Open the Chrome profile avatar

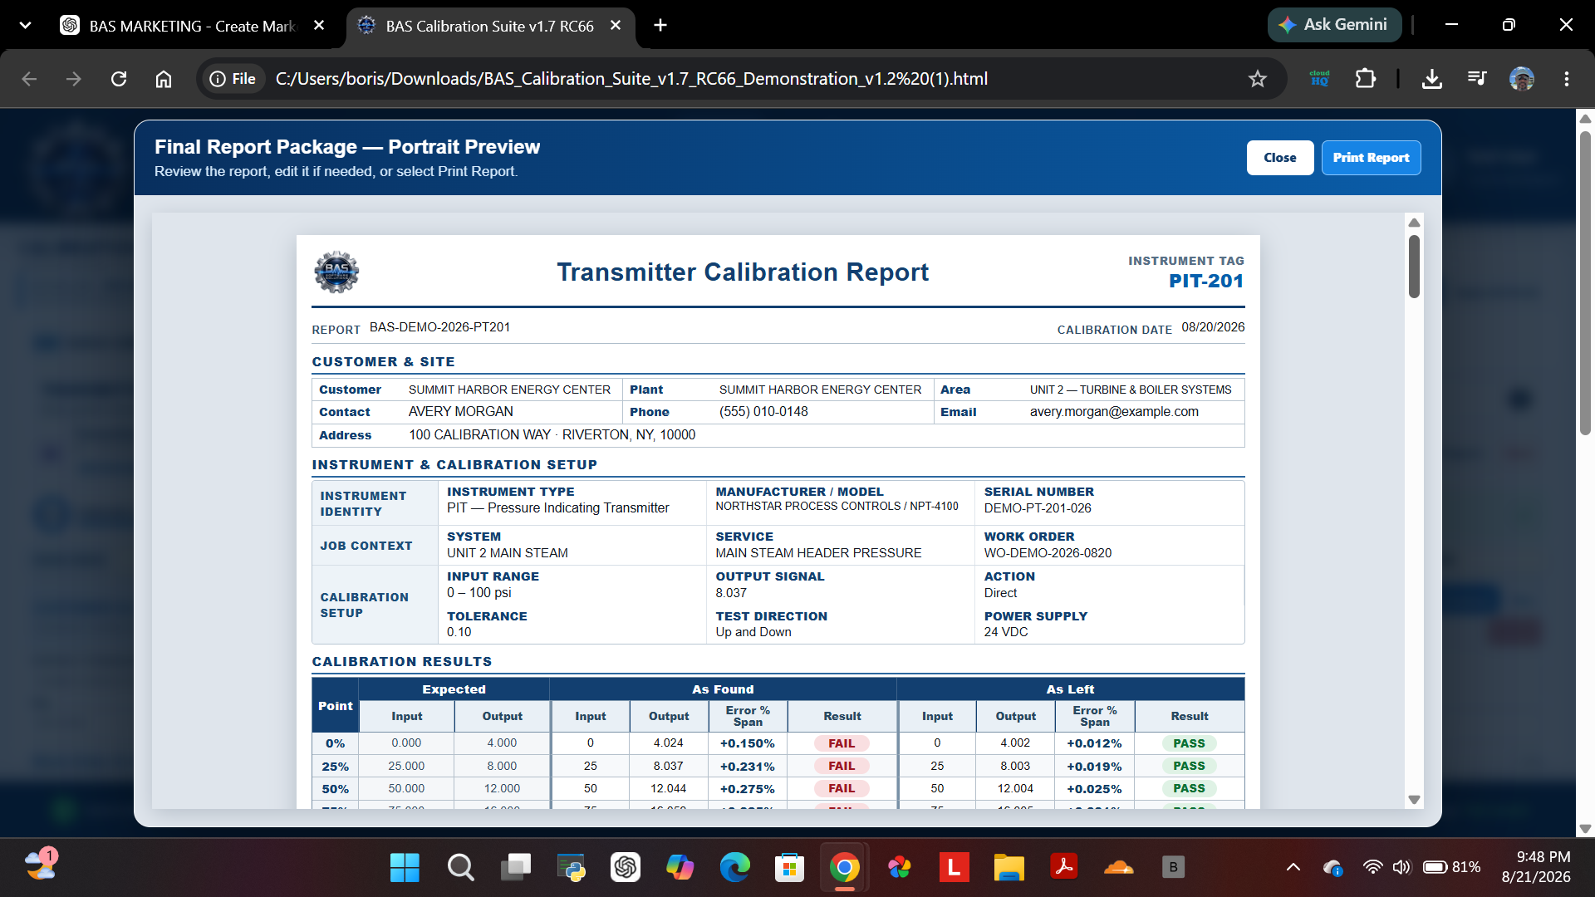[1522, 79]
